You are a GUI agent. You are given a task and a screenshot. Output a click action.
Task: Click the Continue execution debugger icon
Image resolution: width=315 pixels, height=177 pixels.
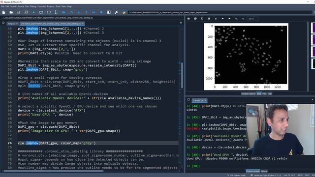pyautogui.click(x=94, y=12)
